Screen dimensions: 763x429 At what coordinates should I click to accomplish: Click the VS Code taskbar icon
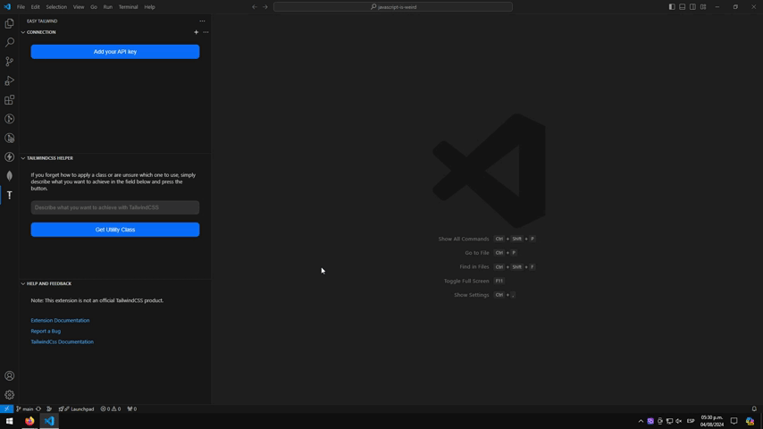[49, 421]
